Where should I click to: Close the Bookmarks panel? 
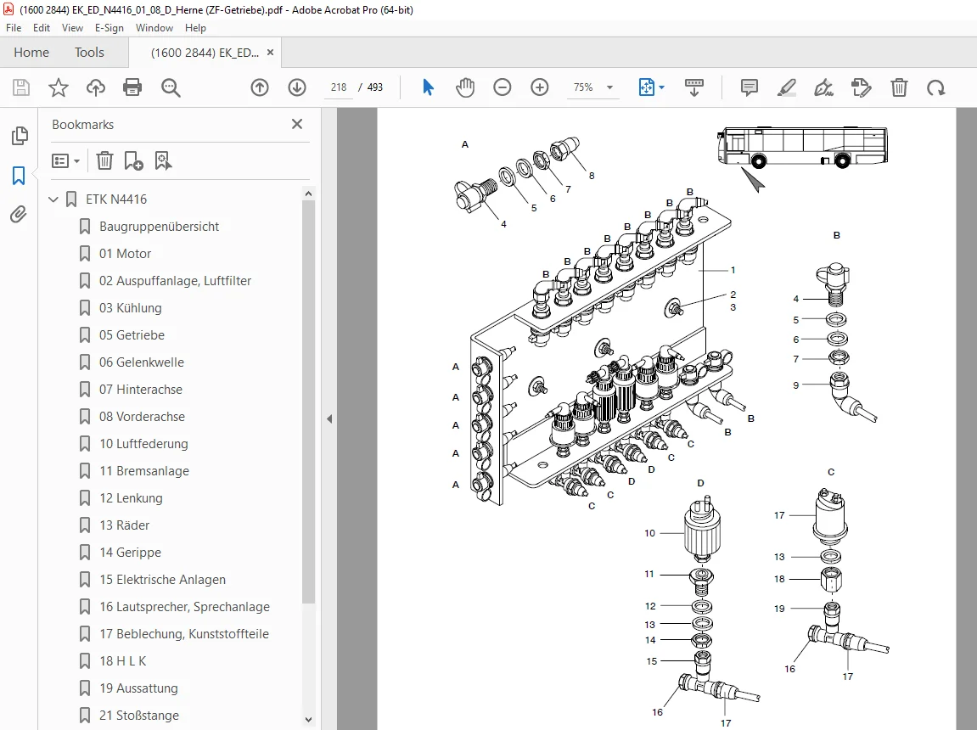[x=297, y=124]
